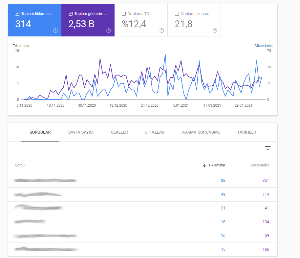Viewport: 300px width, 258px height.
Task: Go to the ARAMA GÖRÜNÜMÜ tab
Action: [201, 132]
